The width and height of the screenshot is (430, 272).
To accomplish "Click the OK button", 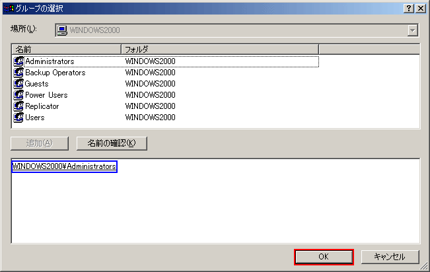I will click(x=324, y=257).
